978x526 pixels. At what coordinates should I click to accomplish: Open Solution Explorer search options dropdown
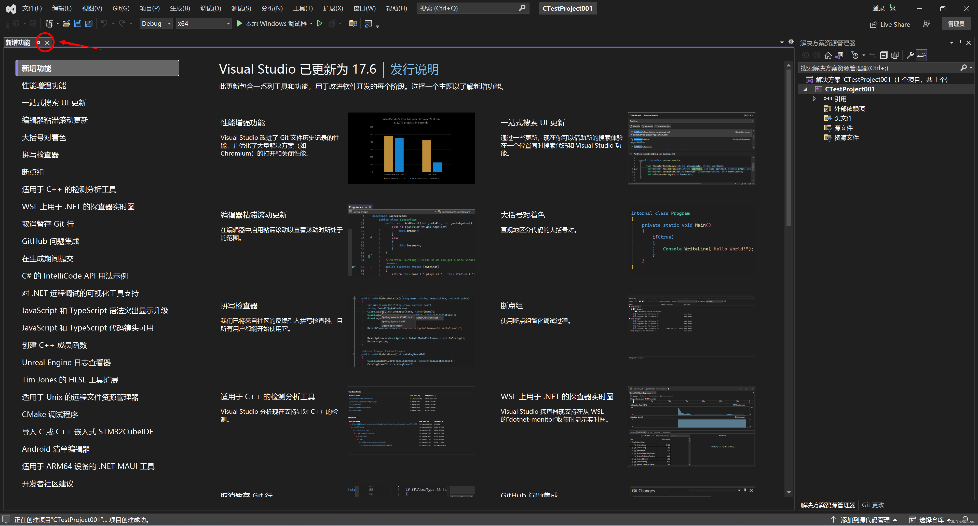[971, 68]
